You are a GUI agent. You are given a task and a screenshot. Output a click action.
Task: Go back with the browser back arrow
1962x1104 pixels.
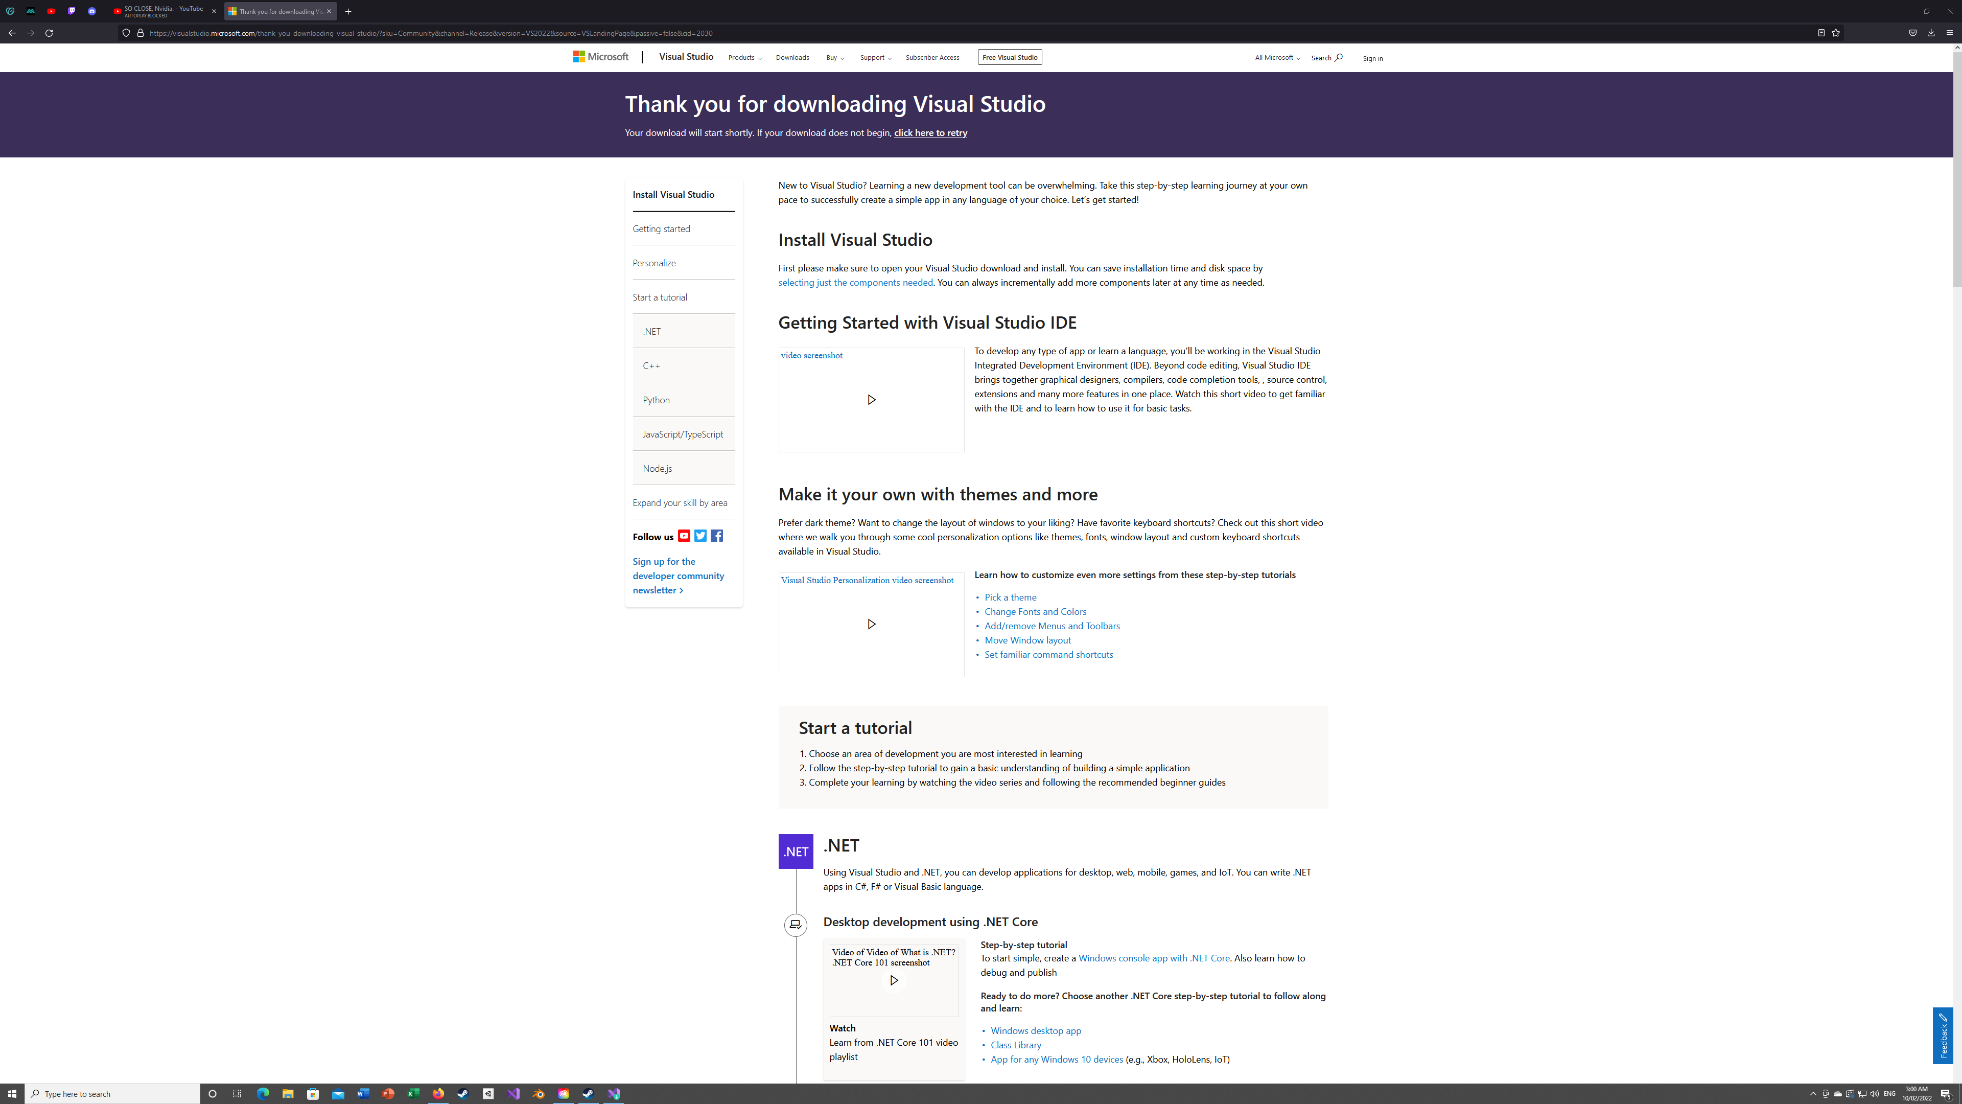point(12,33)
